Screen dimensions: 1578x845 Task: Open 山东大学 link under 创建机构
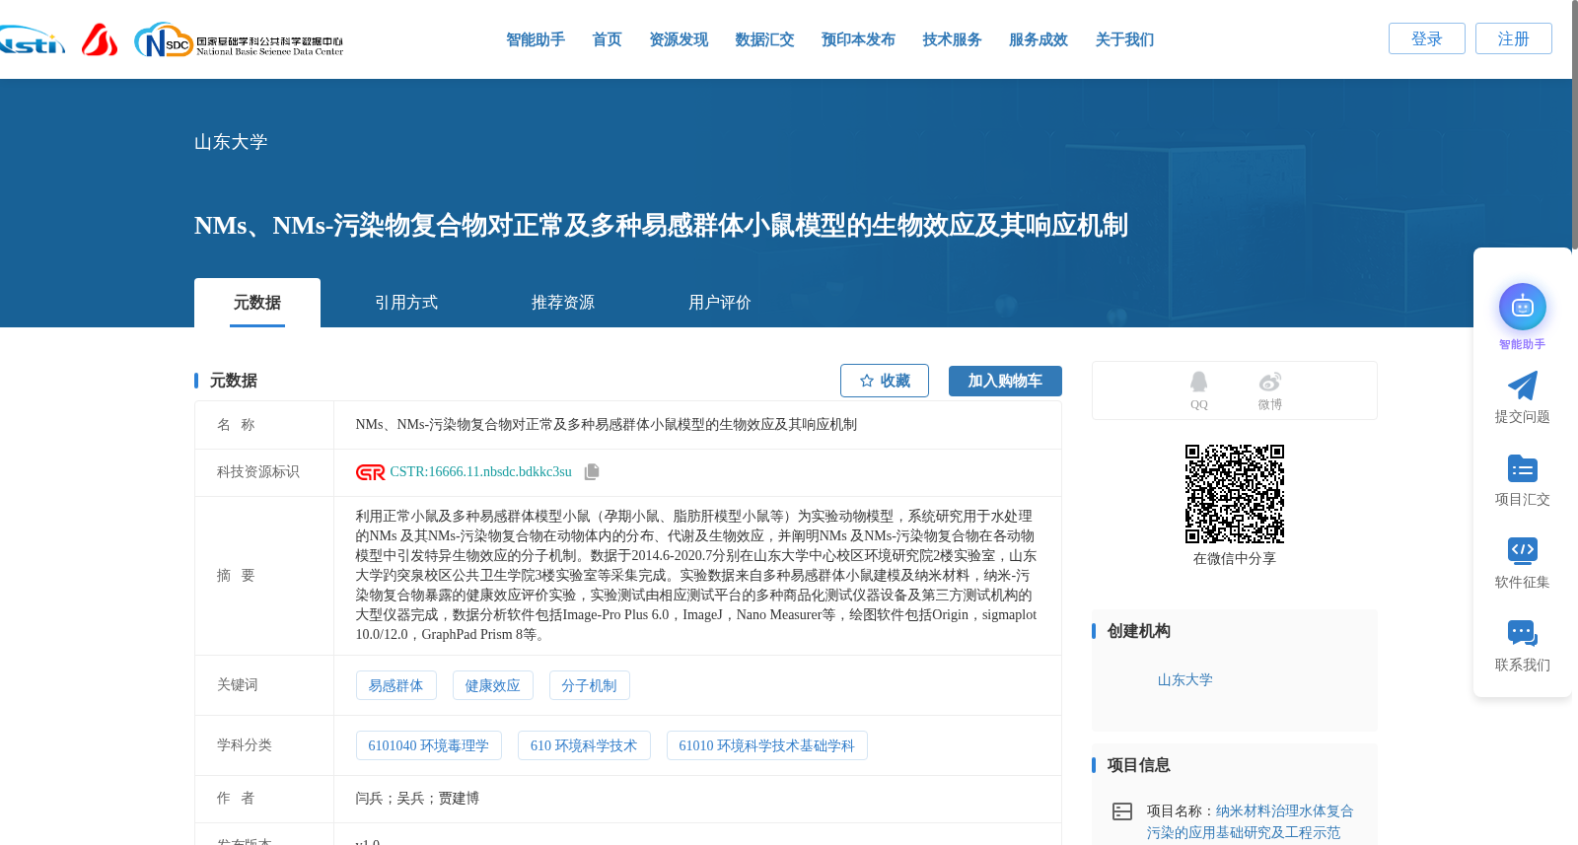(x=1184, y=680)
